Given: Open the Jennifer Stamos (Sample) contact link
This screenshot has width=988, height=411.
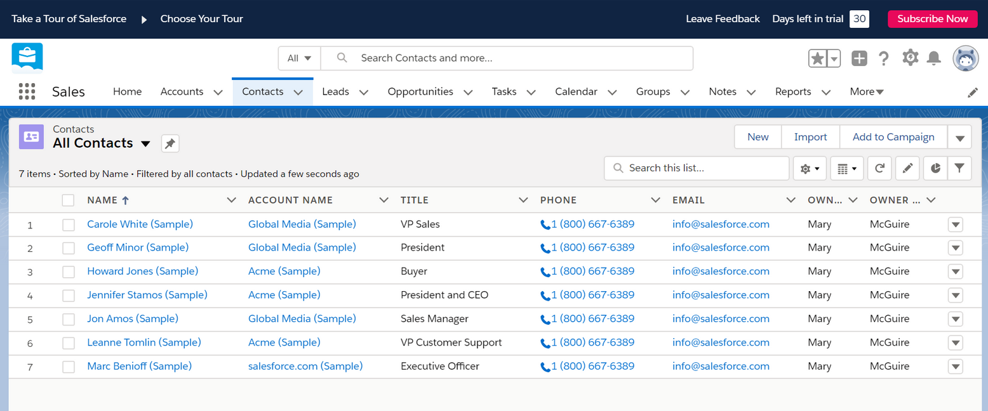Looking at the screenshot, I should 147,295.
